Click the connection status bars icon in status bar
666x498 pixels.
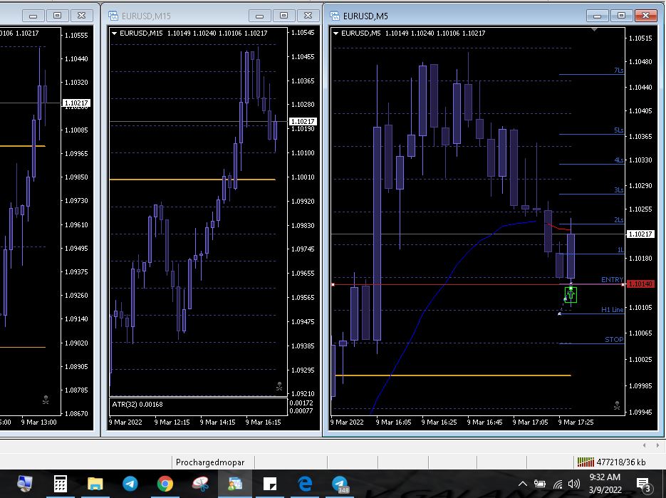click(x=586, y=462)
